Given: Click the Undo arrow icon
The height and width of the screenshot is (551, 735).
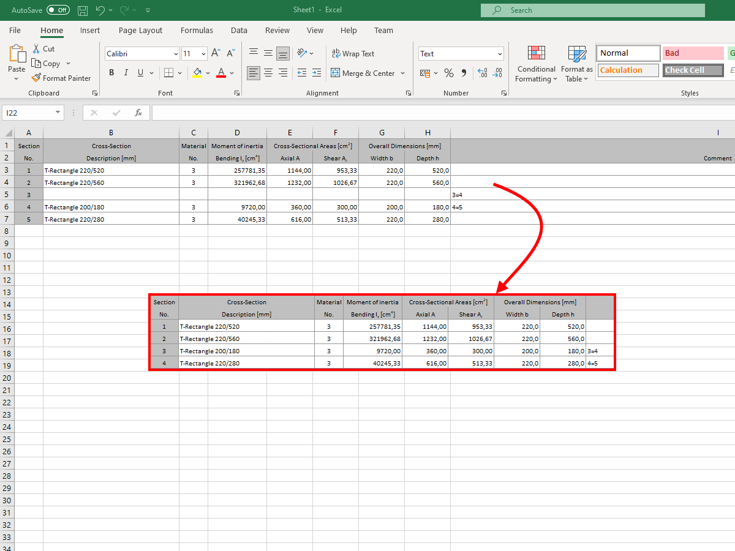Looking at the screenshot, I should [x=100, y=10].
